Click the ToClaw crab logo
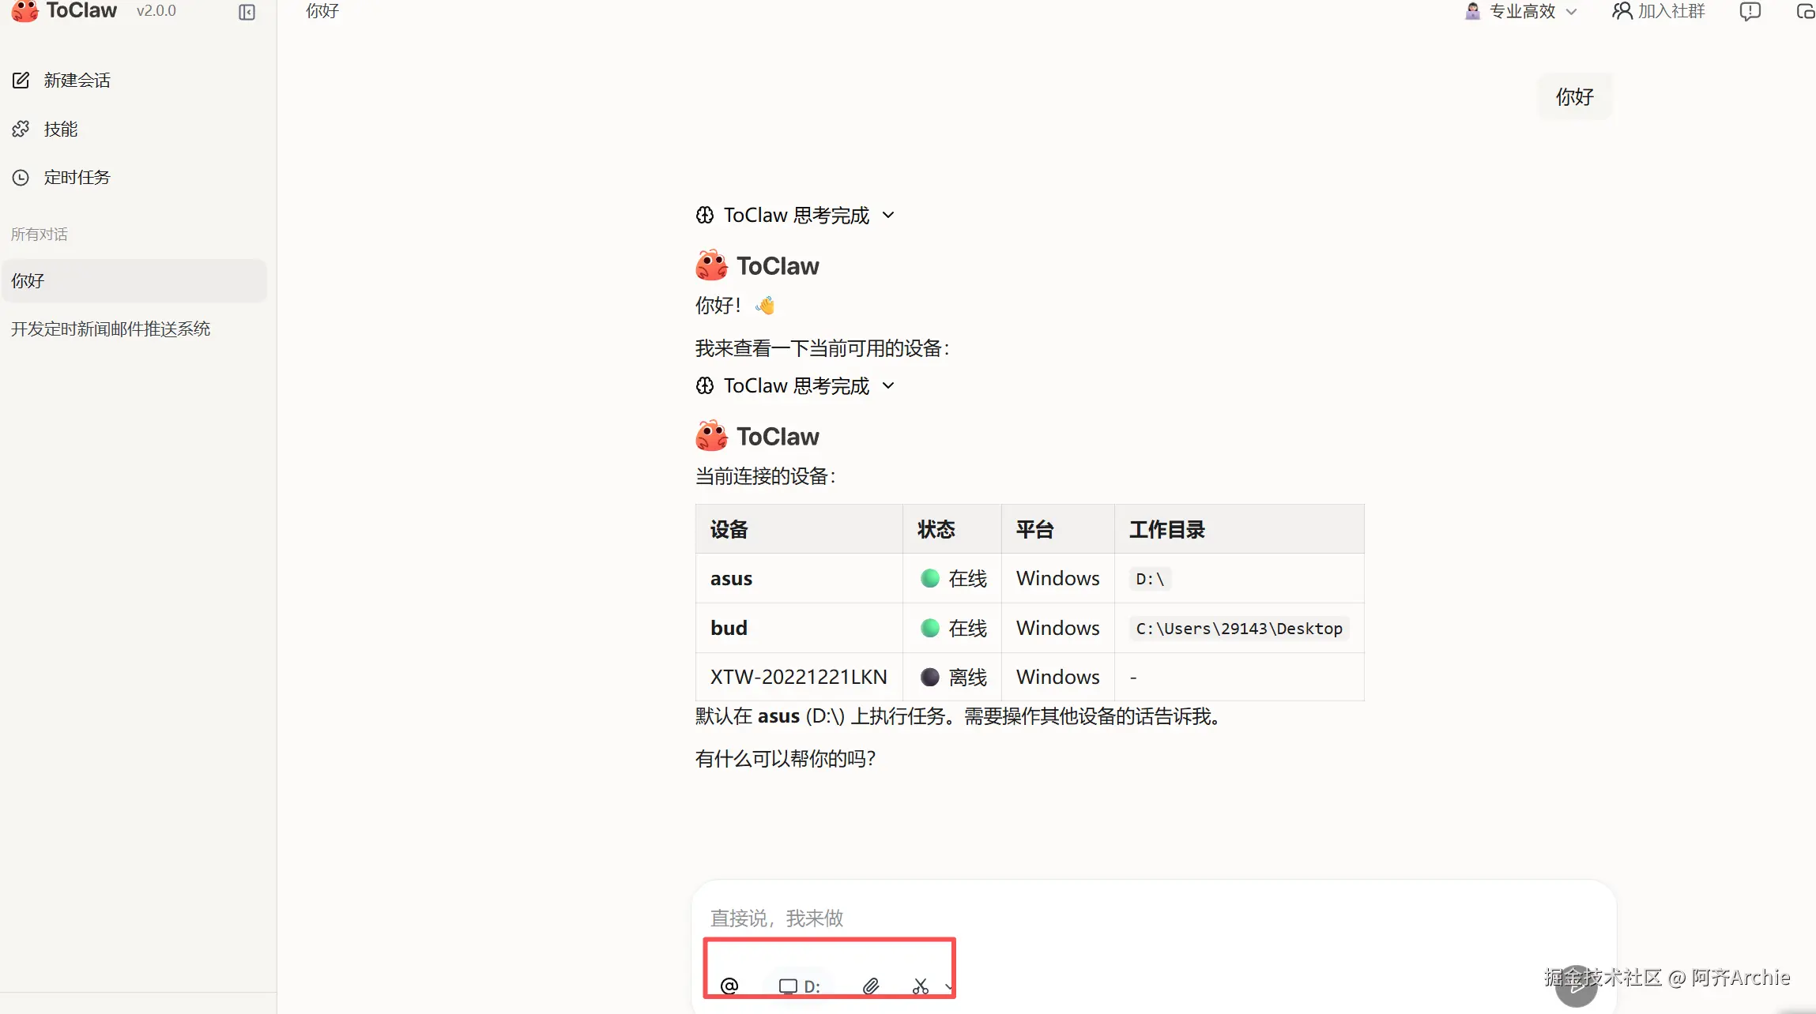 tap(24, 11)
